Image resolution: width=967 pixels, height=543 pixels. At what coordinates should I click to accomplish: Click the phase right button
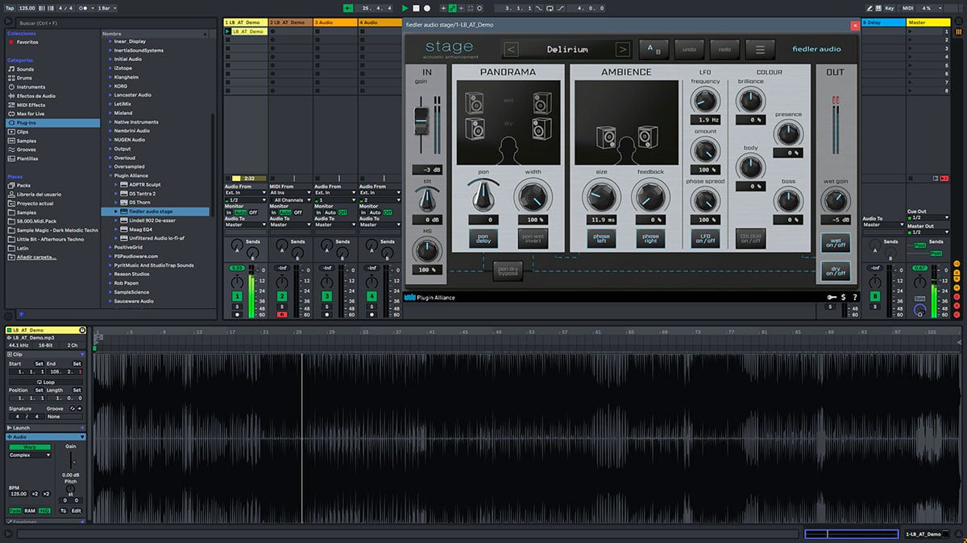click(x=650, y=238)
